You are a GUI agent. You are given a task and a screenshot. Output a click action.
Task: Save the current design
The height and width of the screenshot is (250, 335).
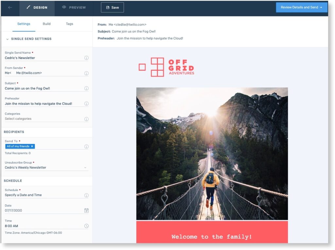[x=113, y=7]
